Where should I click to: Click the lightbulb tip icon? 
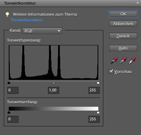(x=7, y=15)
